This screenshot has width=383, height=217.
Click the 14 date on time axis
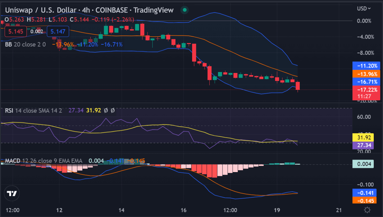pyautogui.click(x=122, y=210)
